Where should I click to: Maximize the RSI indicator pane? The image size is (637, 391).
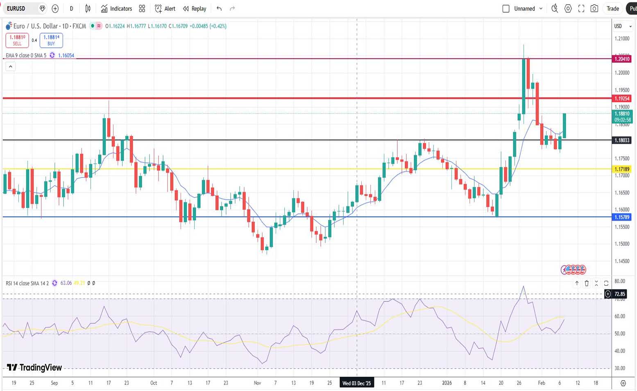606,283
